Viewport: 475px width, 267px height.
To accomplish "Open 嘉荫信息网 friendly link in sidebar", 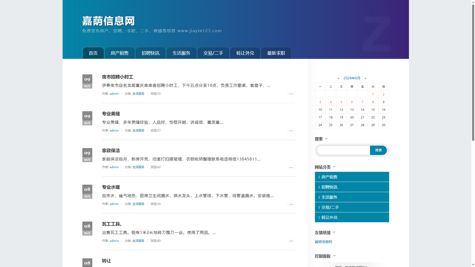I will (x=323, y=242).
